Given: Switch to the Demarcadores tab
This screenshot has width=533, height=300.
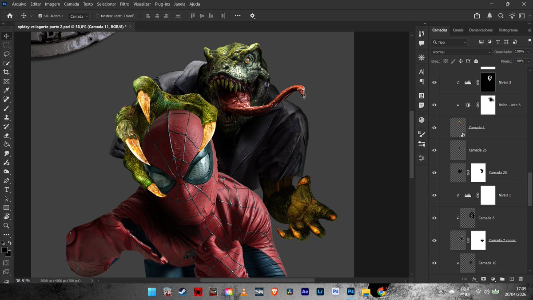Looking at the screenshot, I should click(481, 30).
